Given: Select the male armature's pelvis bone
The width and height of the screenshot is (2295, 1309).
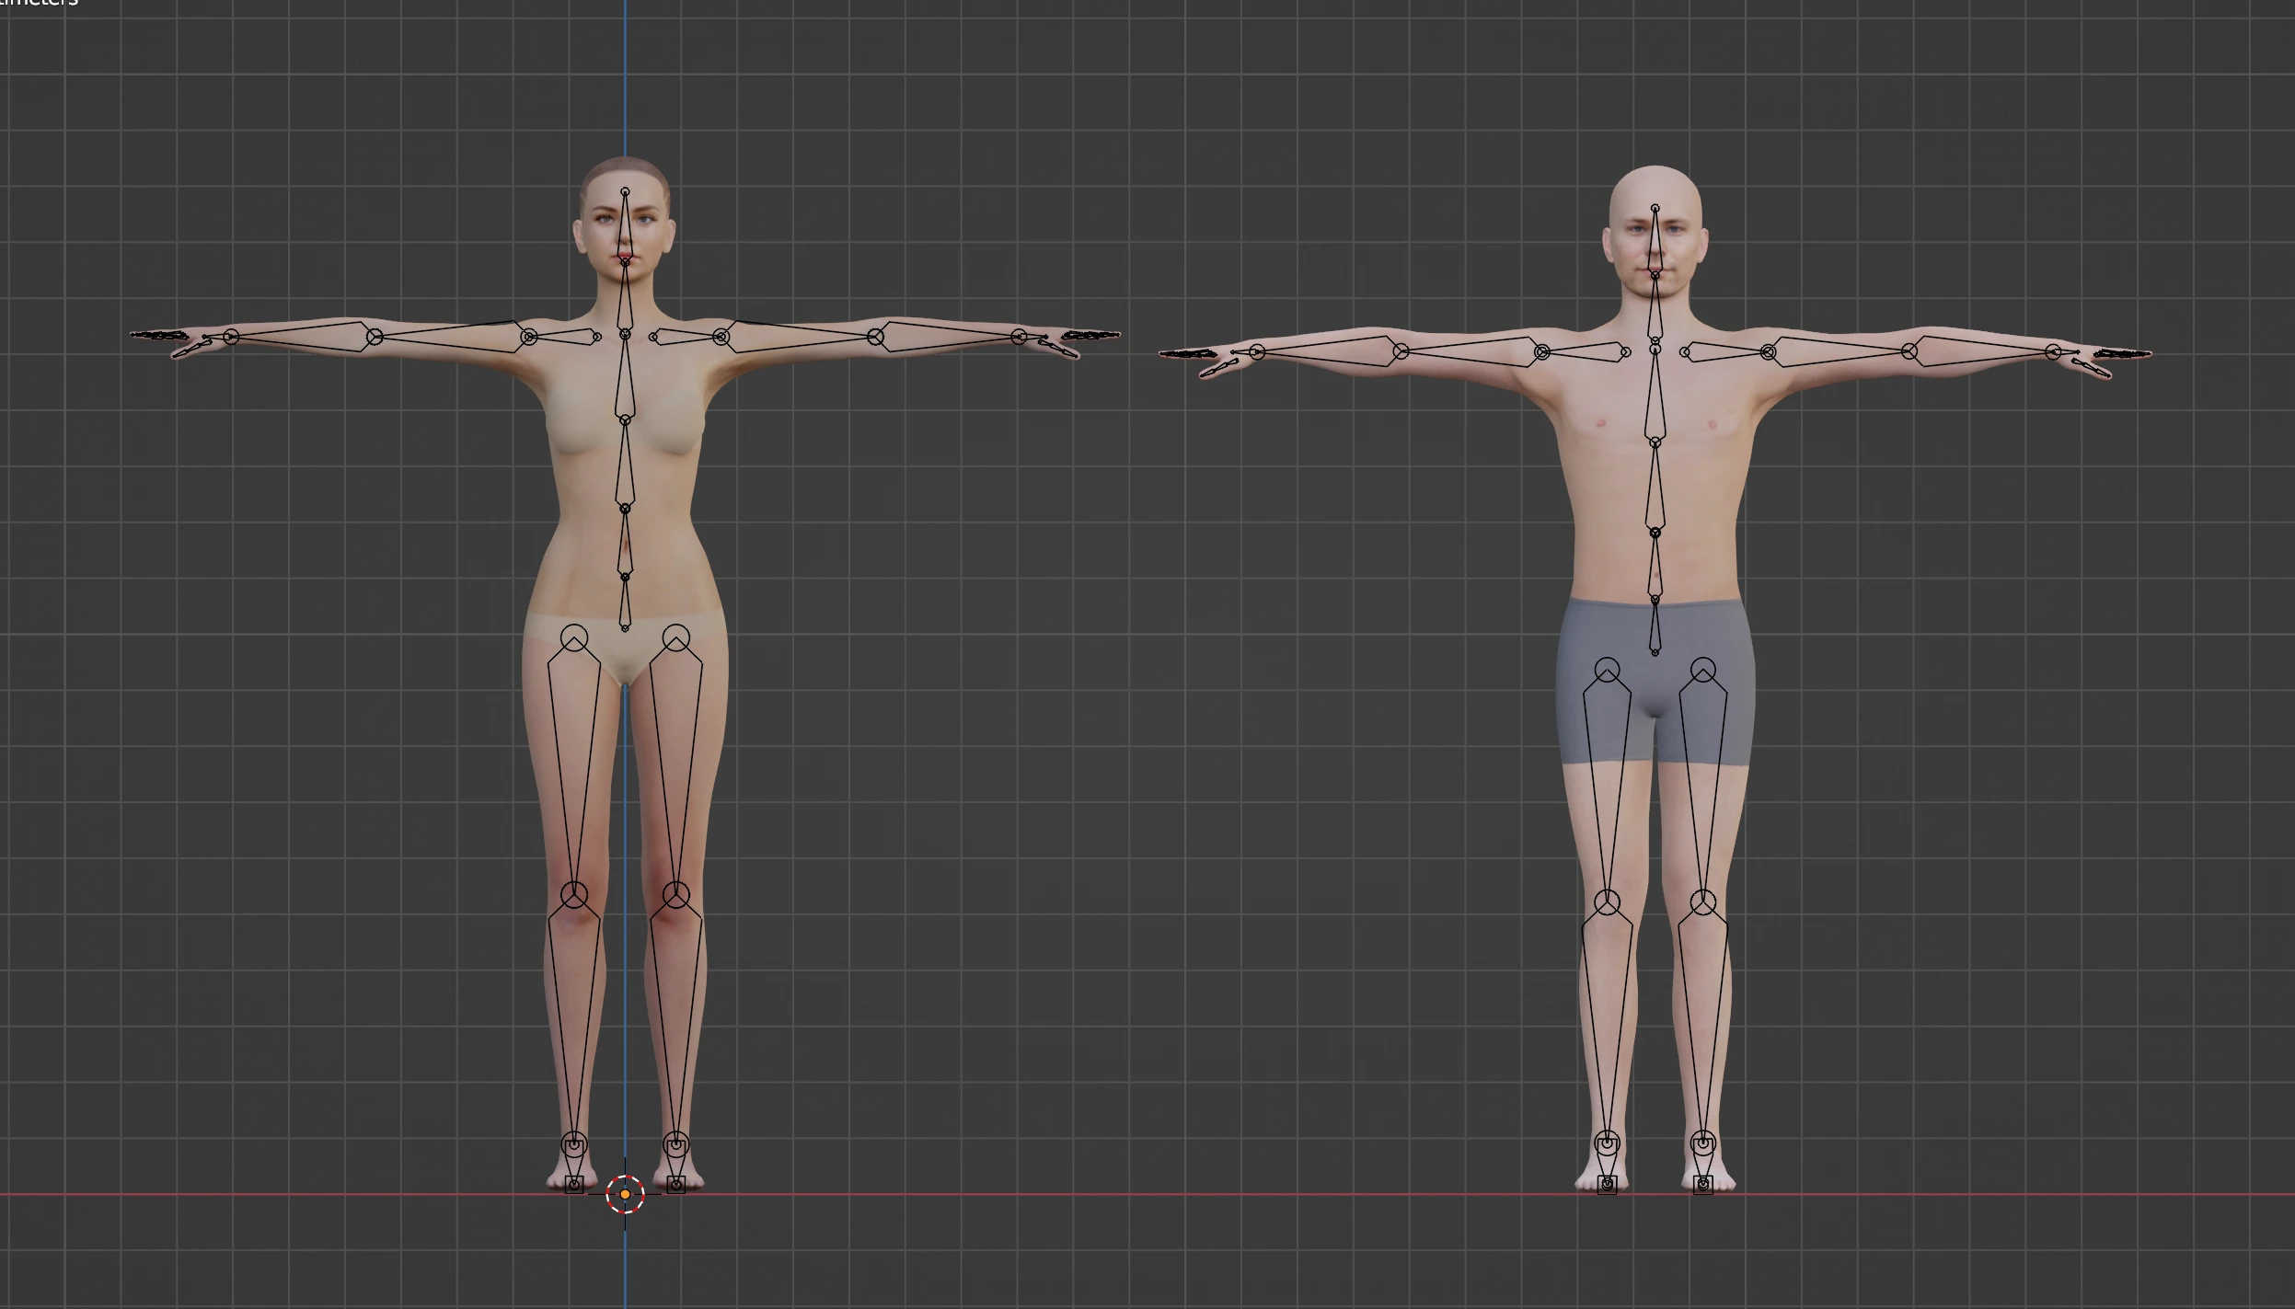Looking at the screenshot, I should (x=1655, y=626).
